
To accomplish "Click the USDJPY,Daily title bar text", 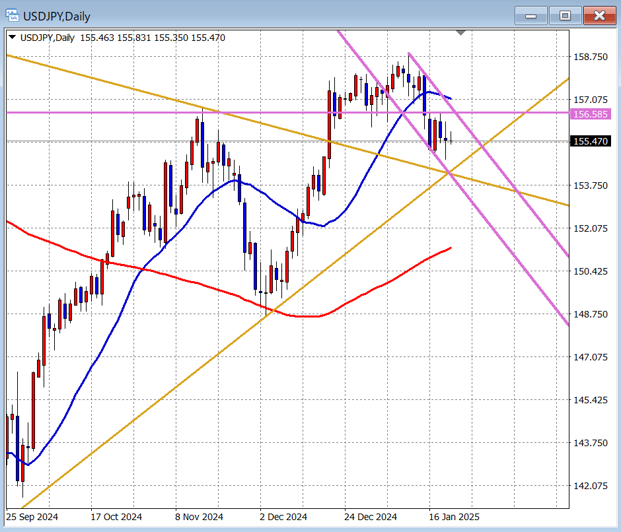I will click(x=57, y=16).
